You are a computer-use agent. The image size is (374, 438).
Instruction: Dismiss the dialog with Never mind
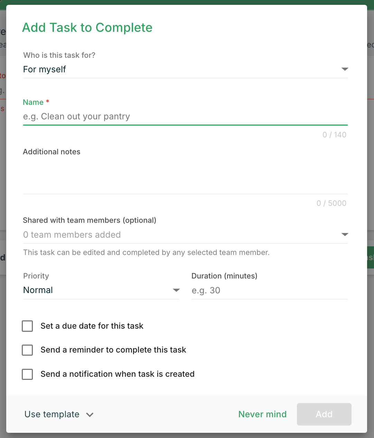point(262,414)
